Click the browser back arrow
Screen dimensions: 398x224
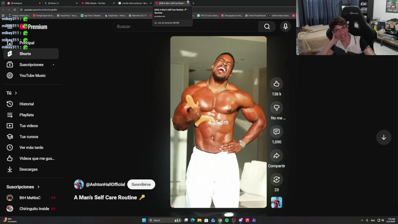tap(3, 10)
